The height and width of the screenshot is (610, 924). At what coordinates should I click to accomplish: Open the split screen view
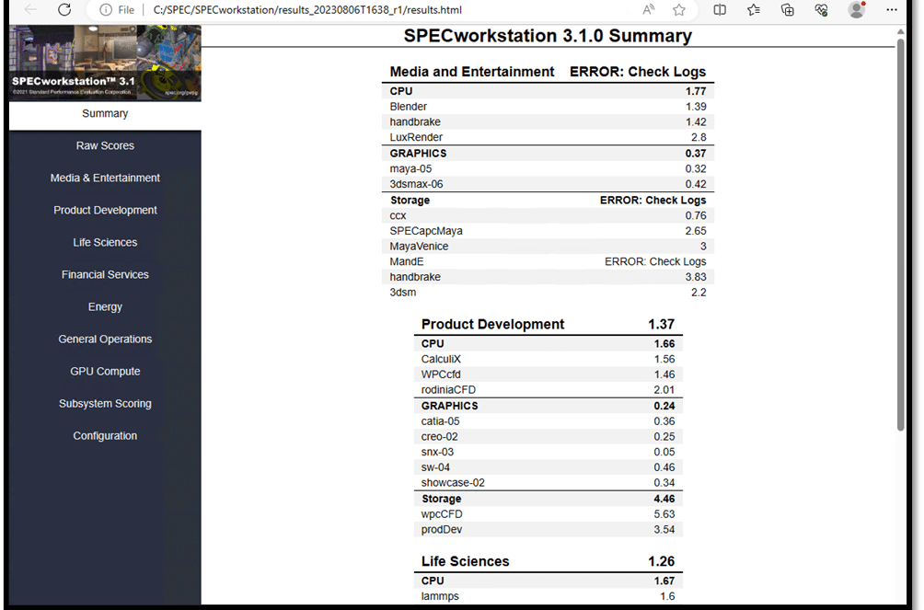pos(720,10)
